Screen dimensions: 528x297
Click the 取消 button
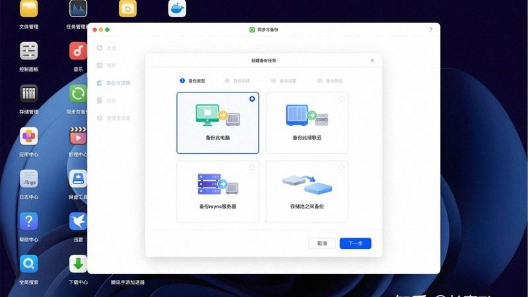tap(322, 243)
